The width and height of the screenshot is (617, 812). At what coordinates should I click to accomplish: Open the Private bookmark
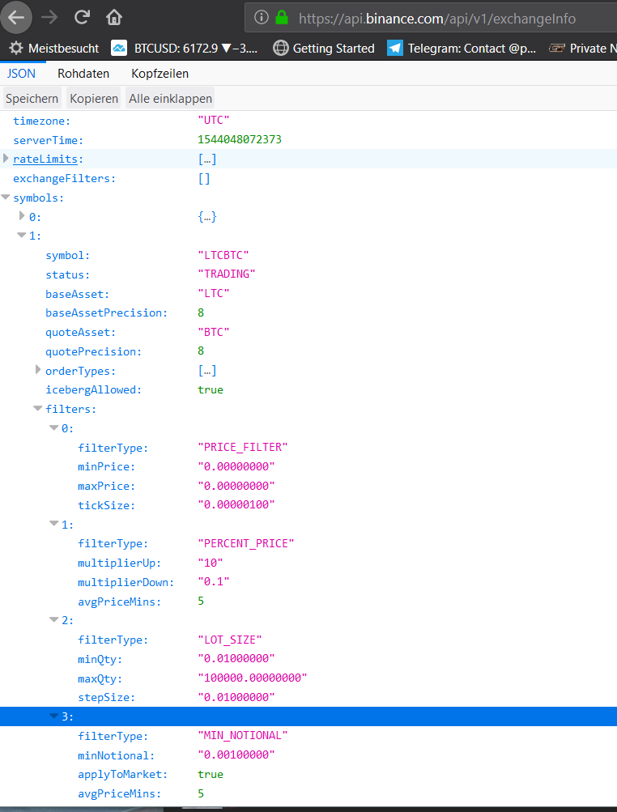click(583, 48)
